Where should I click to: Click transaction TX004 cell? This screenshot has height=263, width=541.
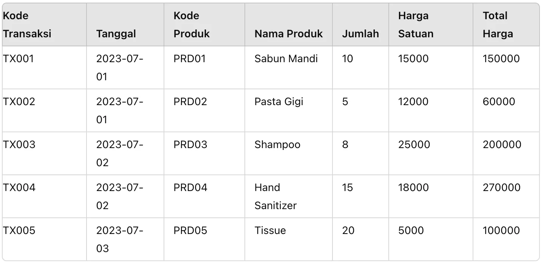19,188
